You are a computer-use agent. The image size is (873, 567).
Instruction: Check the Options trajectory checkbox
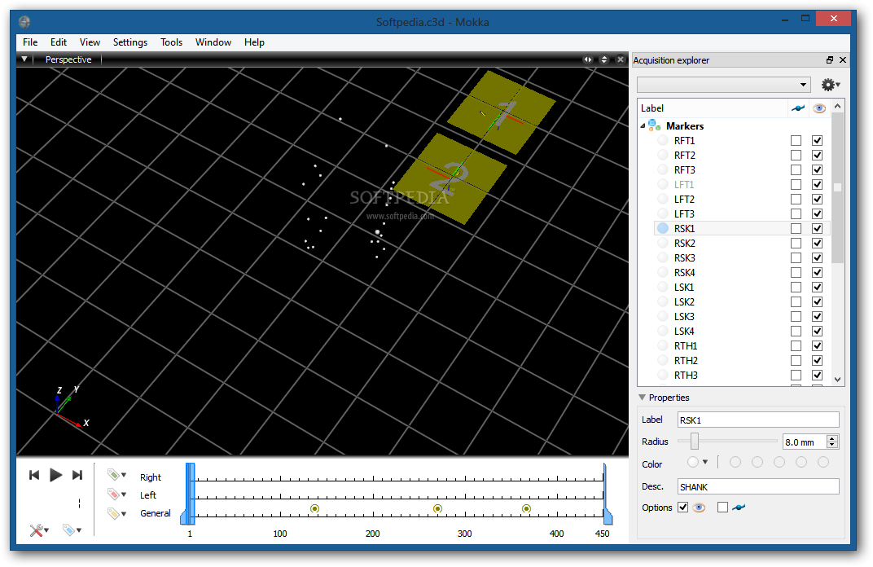tap(722, 508)
